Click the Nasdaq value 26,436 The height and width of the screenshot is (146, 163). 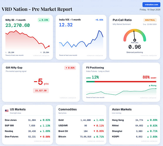(32, 131)
